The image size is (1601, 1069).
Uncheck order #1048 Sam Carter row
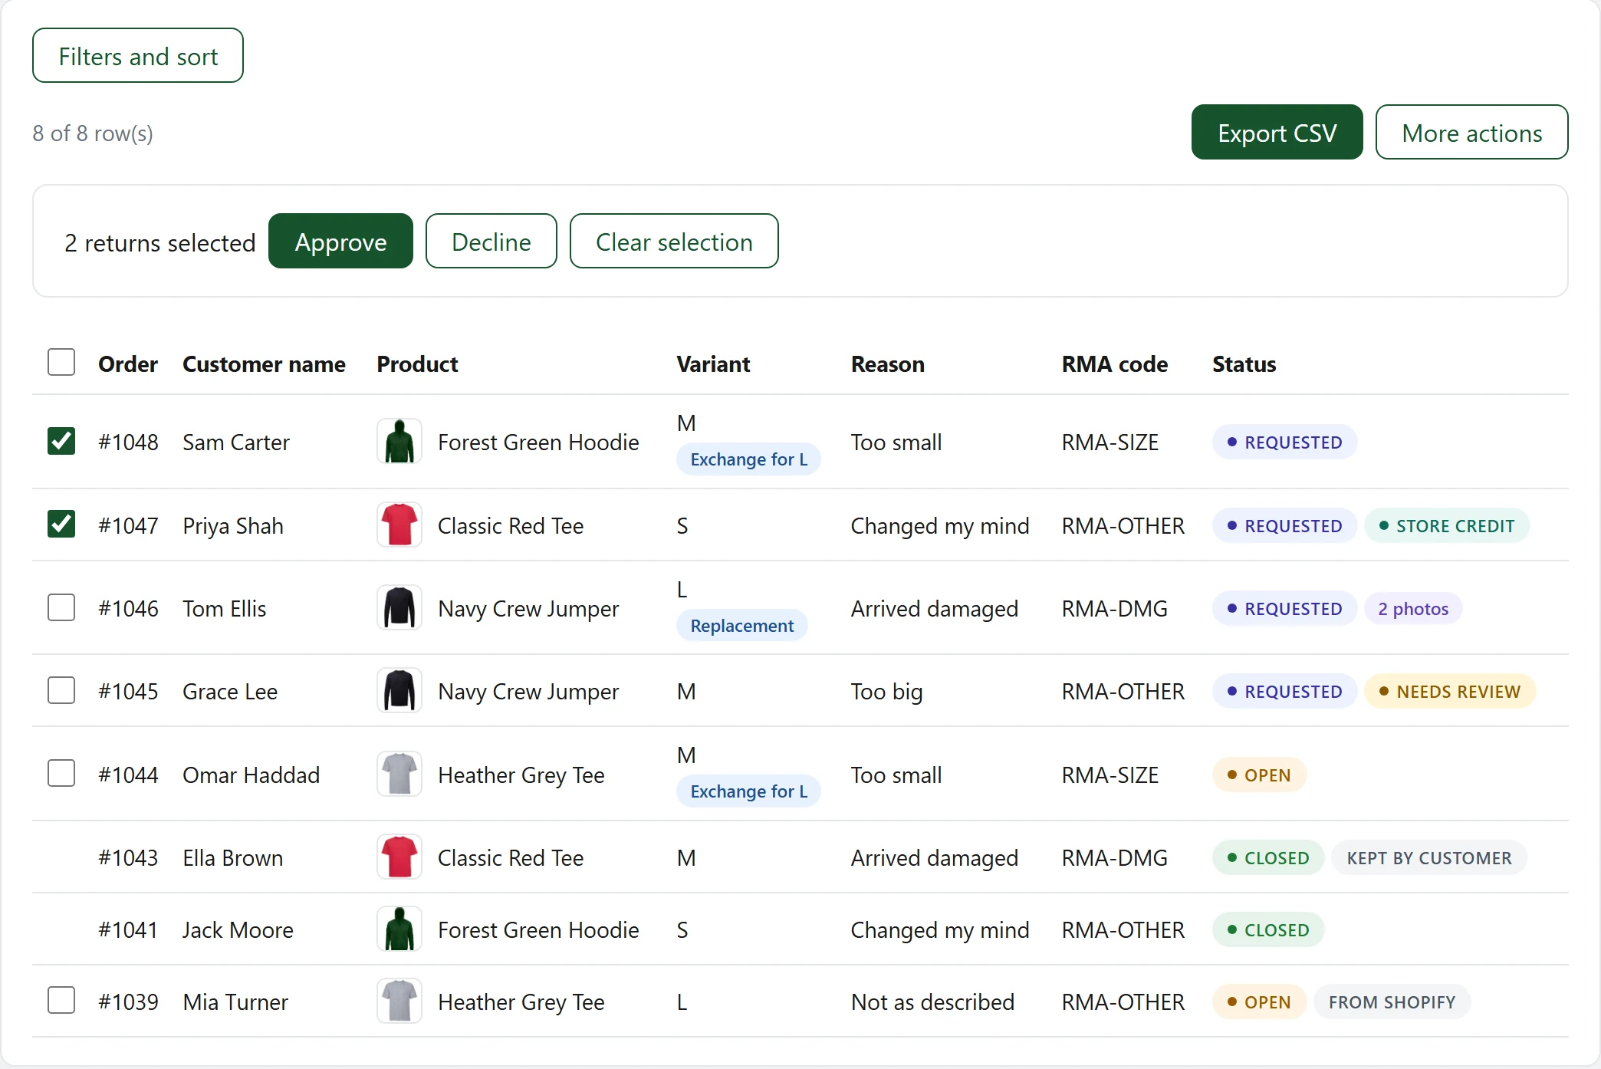pos(61,442)
